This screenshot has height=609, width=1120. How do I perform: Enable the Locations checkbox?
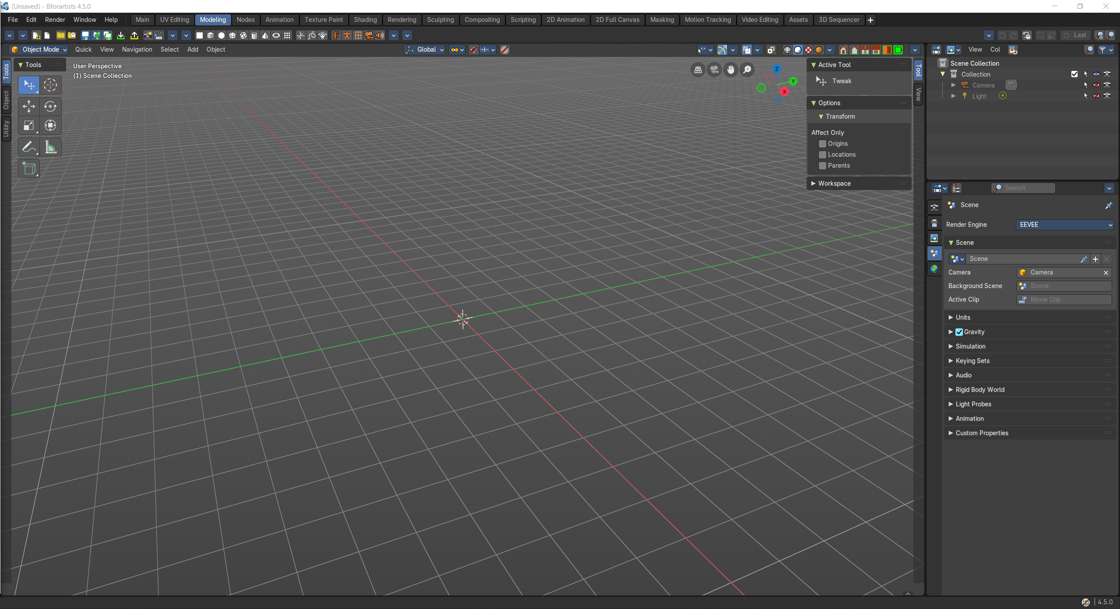coord(822,155)
